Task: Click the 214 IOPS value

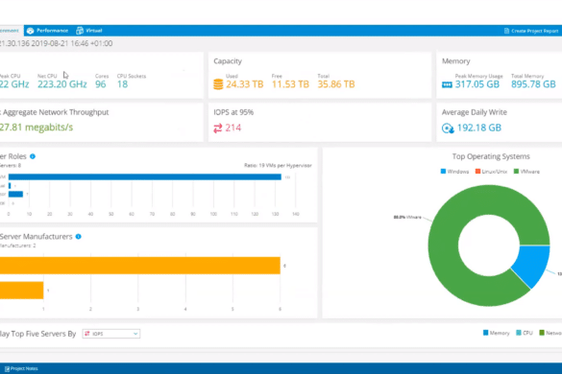Action: pos(233,129)
